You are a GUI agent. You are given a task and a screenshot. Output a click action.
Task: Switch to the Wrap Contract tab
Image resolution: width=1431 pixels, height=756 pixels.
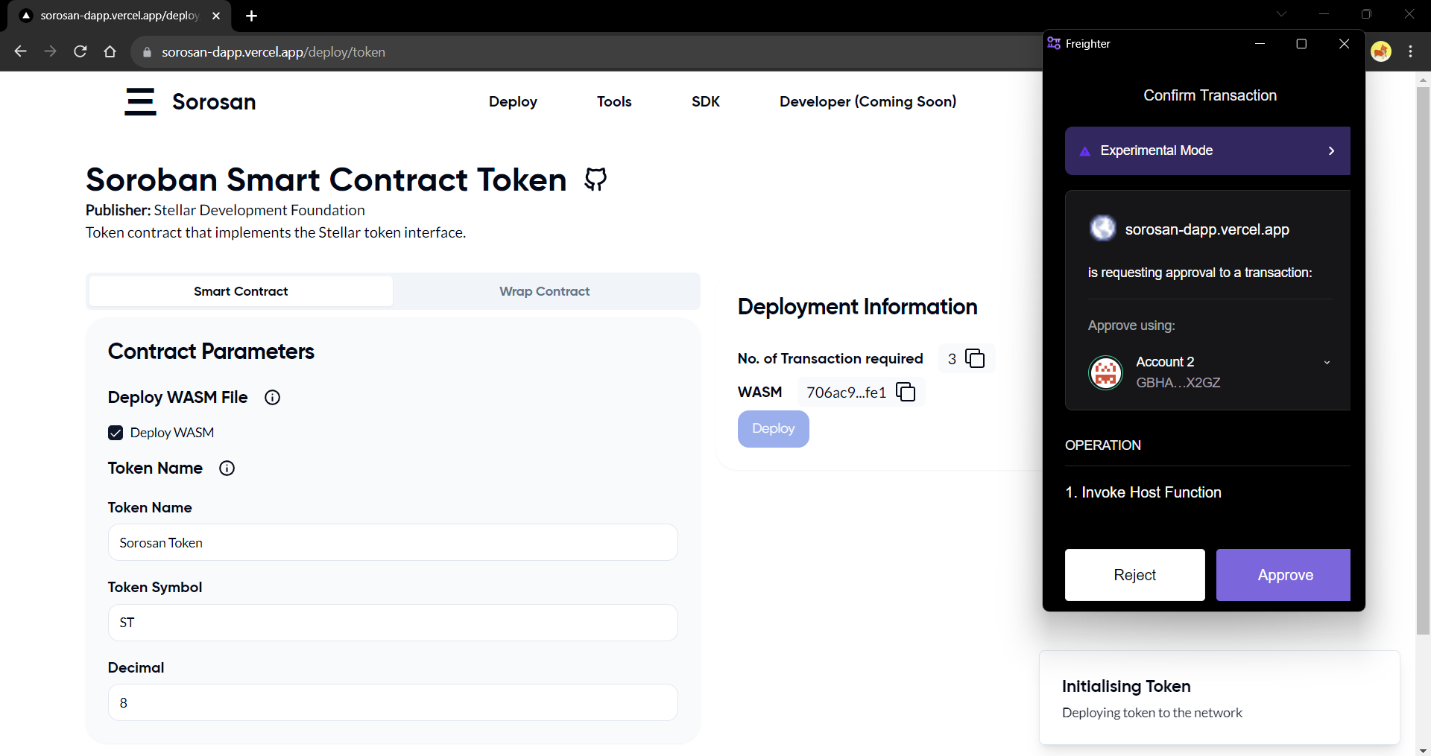(545, 291)
